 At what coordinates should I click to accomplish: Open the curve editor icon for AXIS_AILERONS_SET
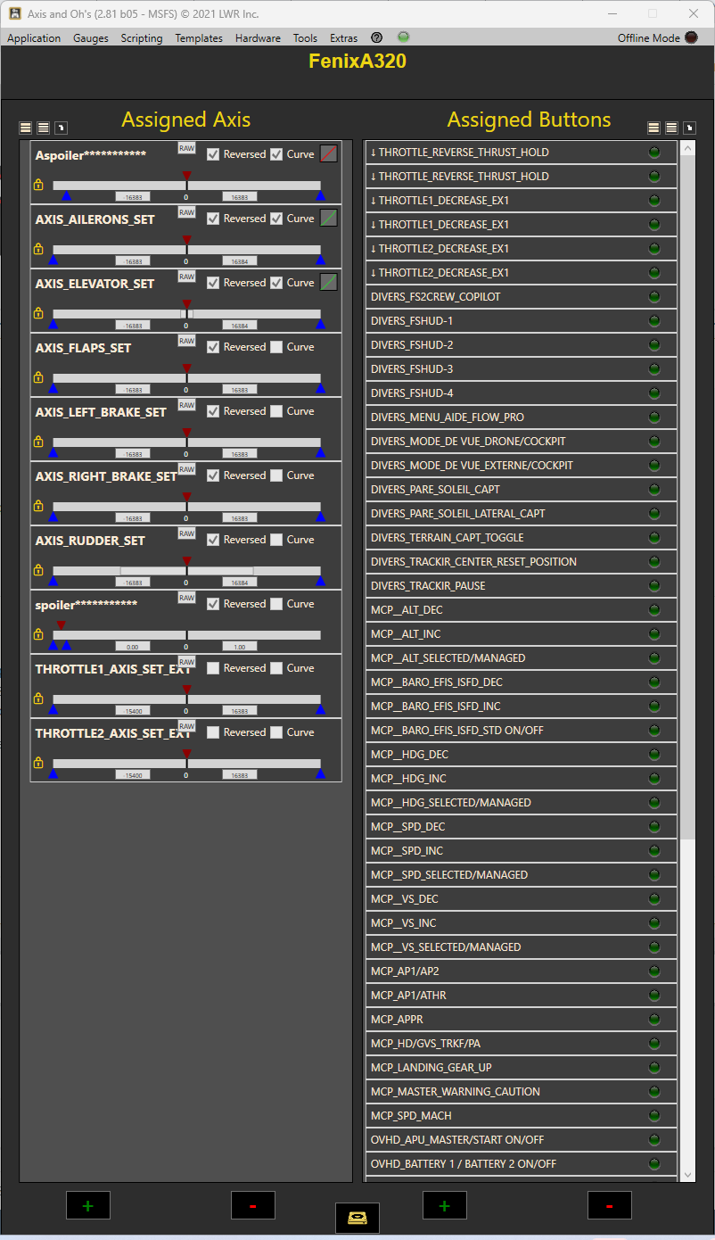(x=329, y=218)
